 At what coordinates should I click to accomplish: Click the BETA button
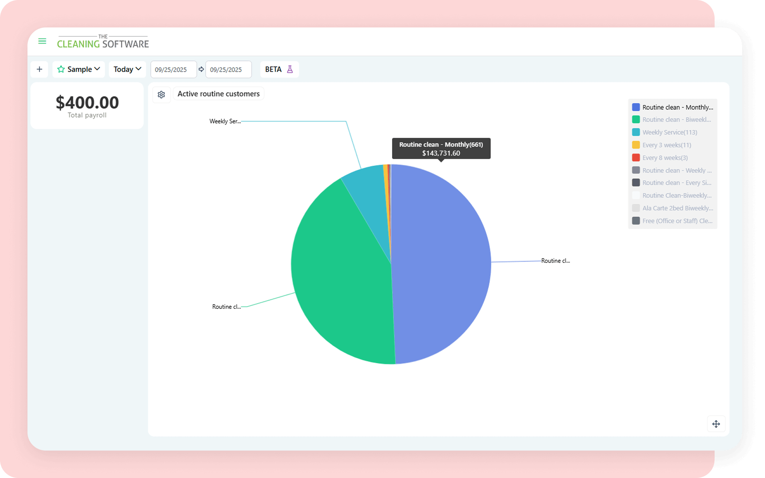(x=273, y=69)
